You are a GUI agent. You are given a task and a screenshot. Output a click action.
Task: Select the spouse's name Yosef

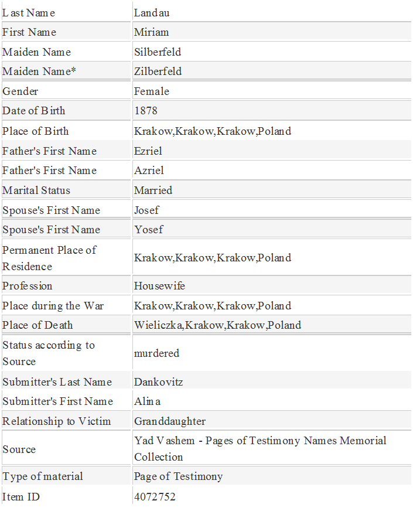click(148, 230)
